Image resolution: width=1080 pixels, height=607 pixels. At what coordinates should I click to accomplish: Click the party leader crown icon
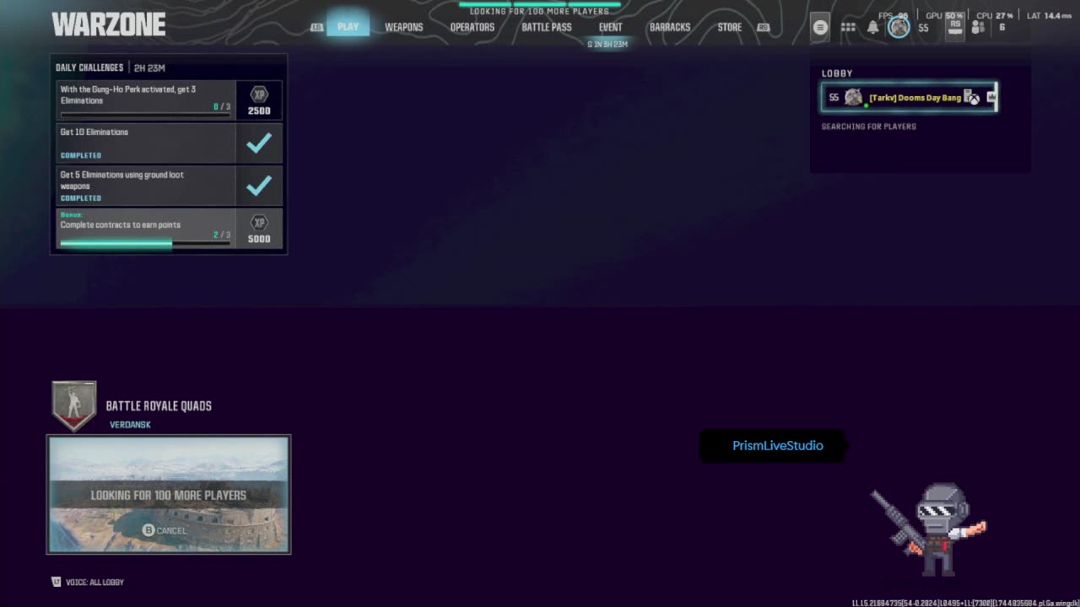click(991, 97)
